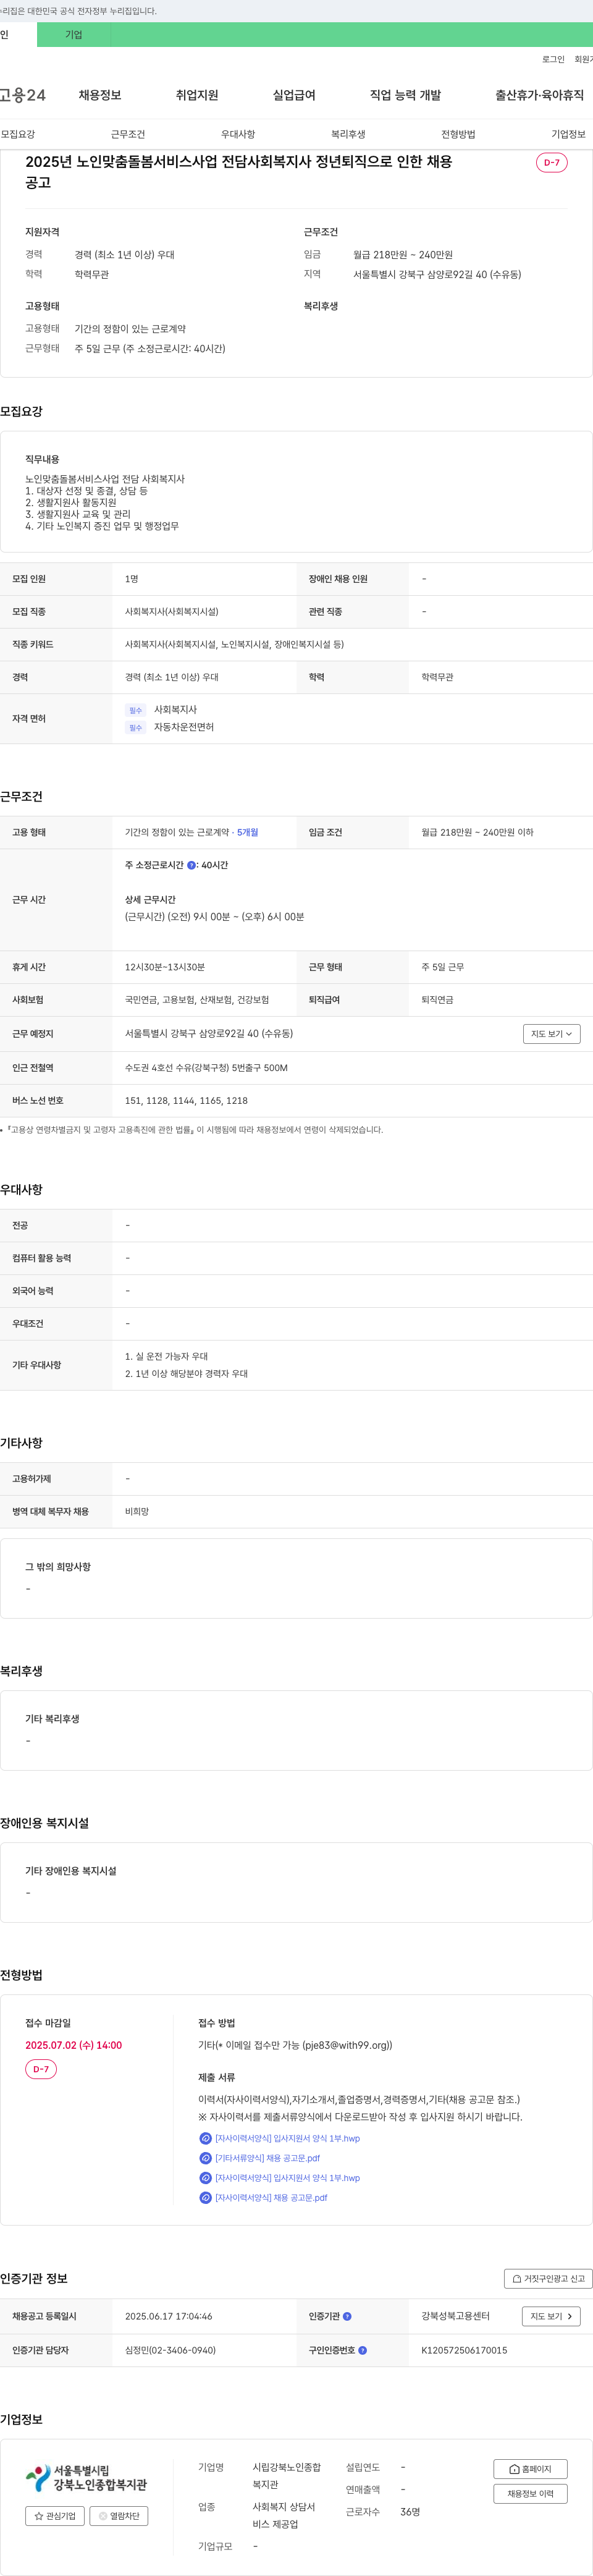Click the 고용24 site logo
593x2576 pixels.
pyautogui.click(x=23, y=95)
